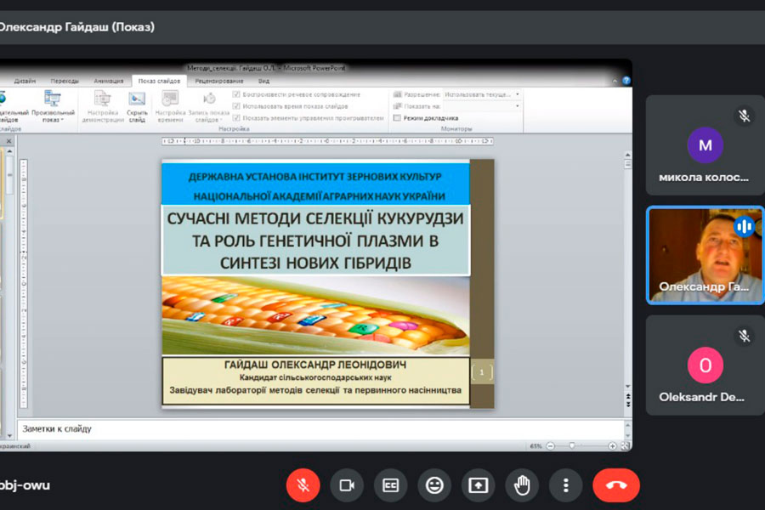Click the present screen button
765x510 pixels.
479,484
